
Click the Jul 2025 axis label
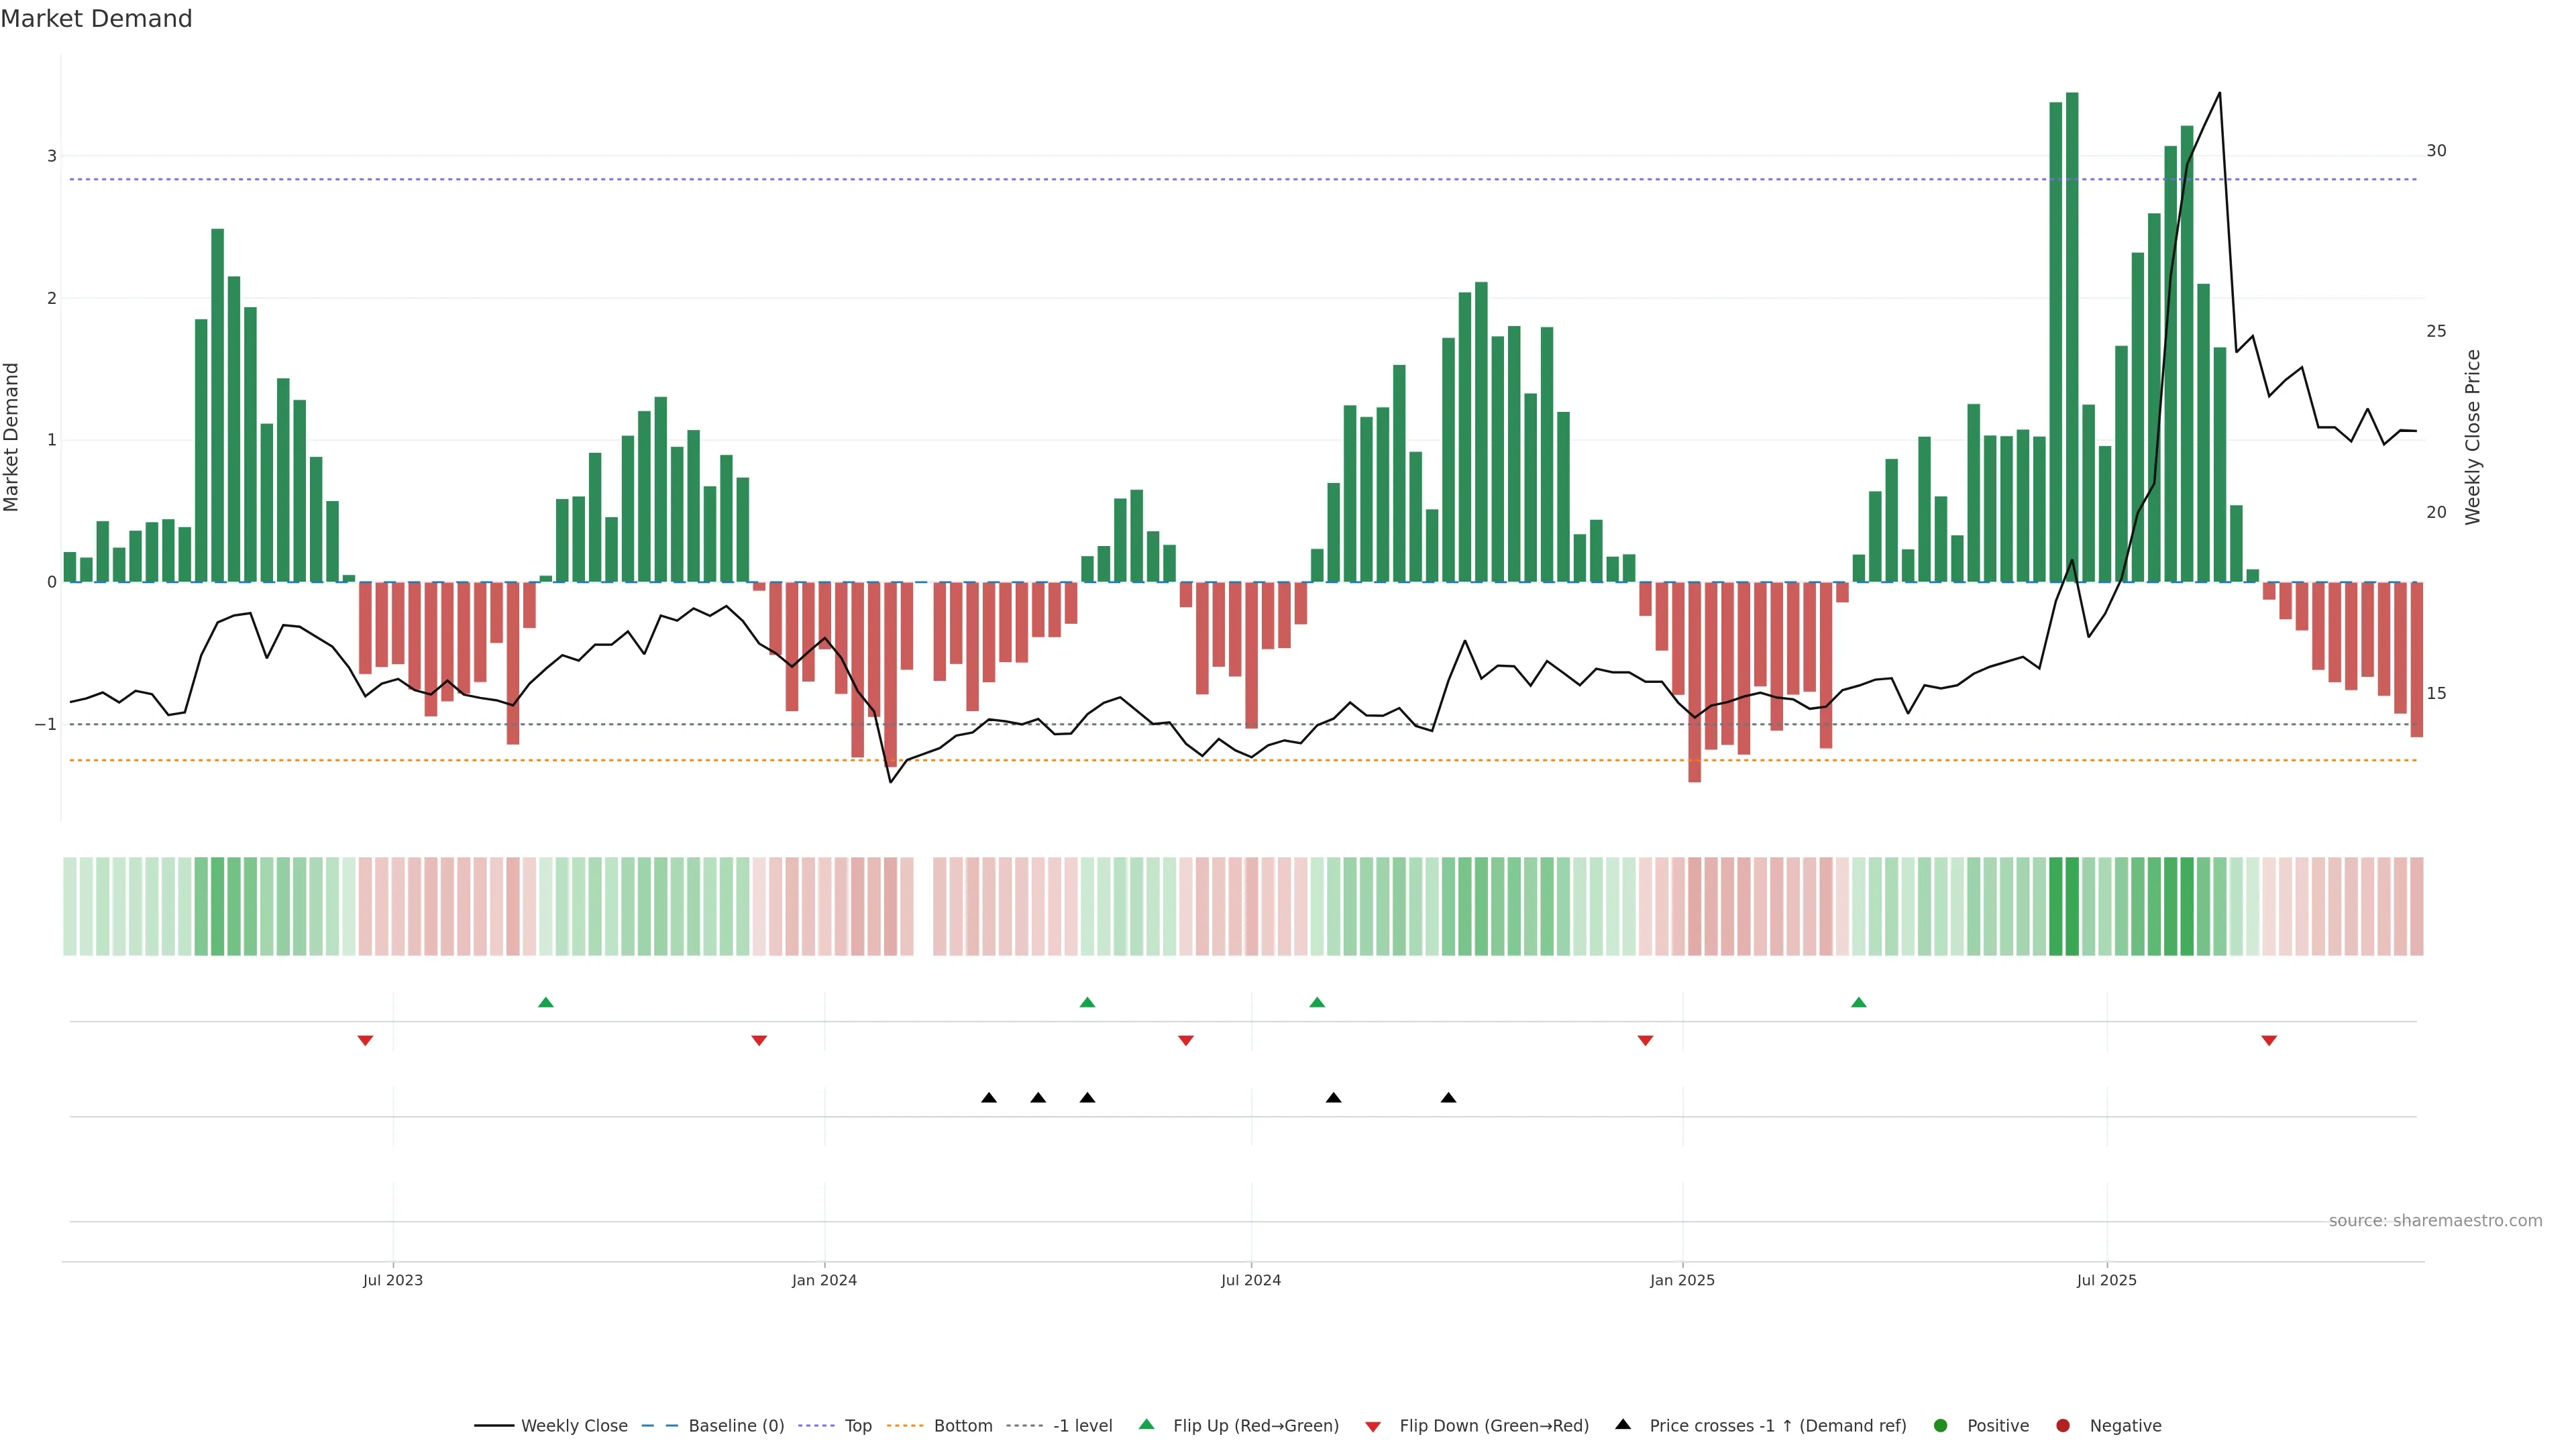coord(2106,1280)
